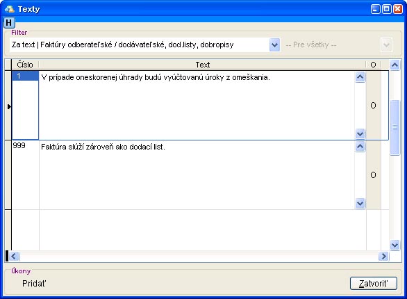Click the down arrow of row 999 text box
407x299 pixels.
pos(360,203)
